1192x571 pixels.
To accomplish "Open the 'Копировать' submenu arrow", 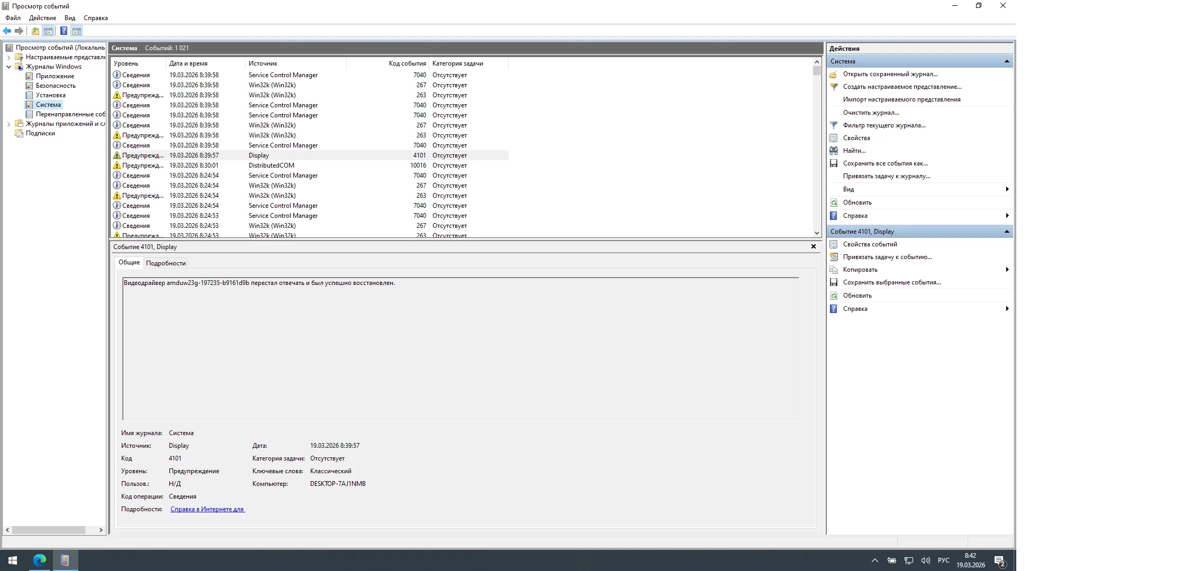I will (x=1007, y=270).
